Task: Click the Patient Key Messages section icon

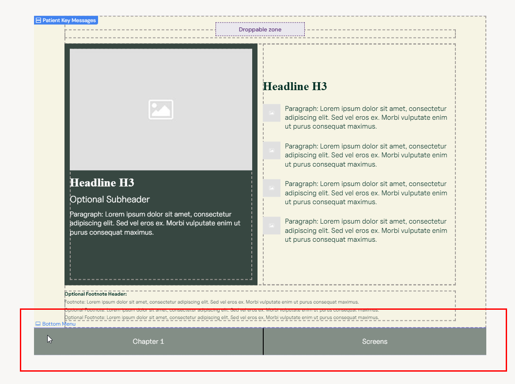Action: (x=38, y=20)
